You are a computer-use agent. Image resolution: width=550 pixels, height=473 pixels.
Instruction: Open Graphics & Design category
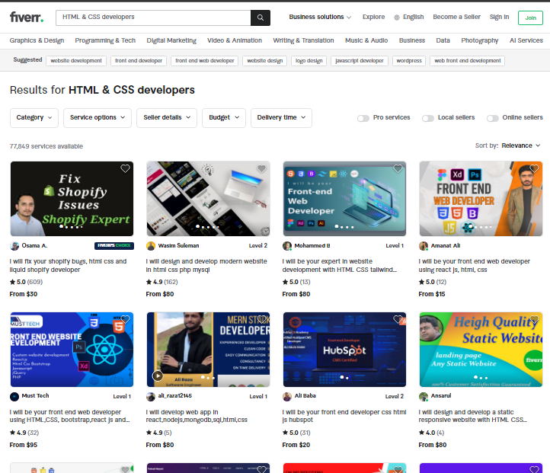pos(37,40)
